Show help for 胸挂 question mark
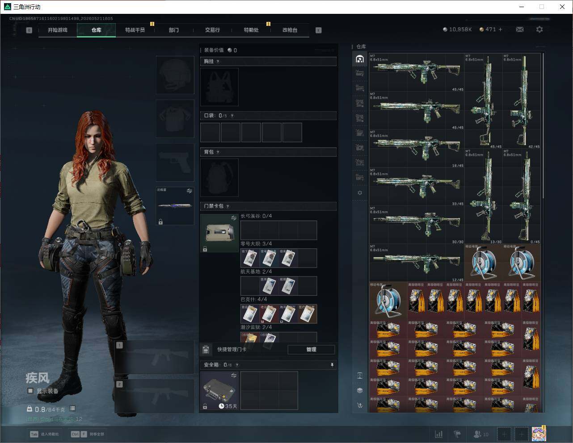 [218, 62]
